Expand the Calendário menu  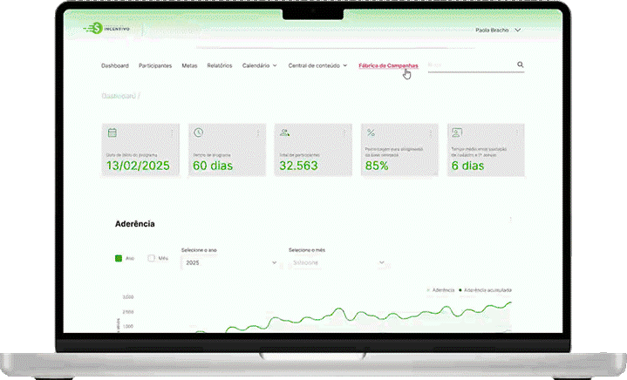259,65
